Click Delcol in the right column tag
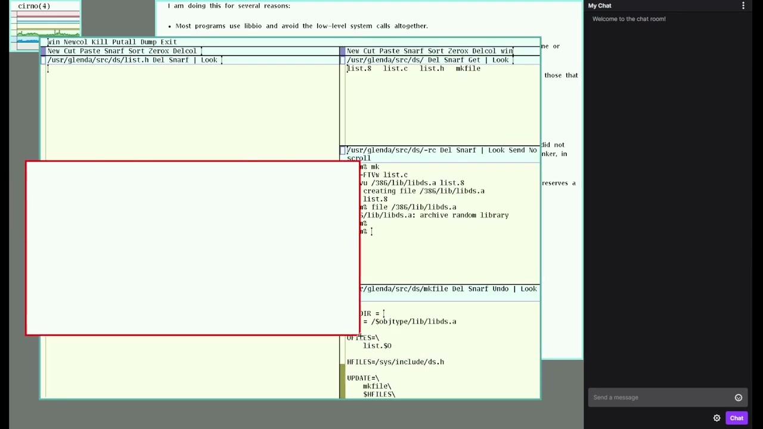 click(484, 51)
